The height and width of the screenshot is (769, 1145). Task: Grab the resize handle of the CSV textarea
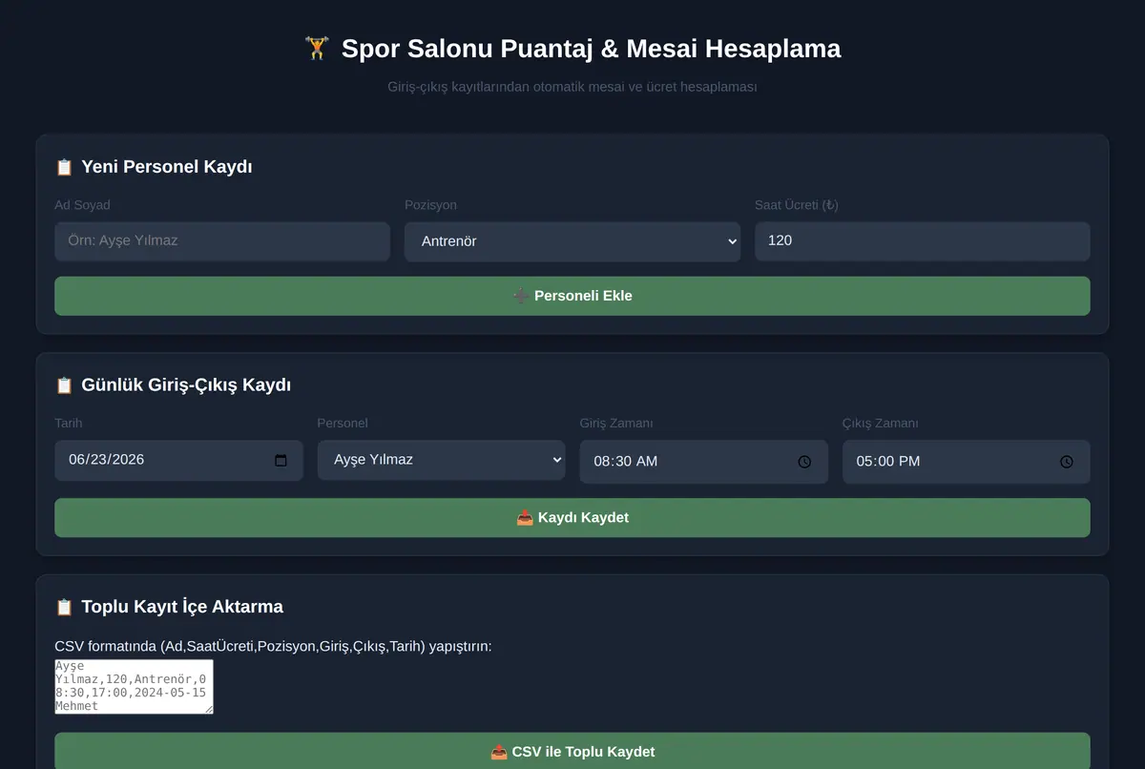[x=208, y=708]
